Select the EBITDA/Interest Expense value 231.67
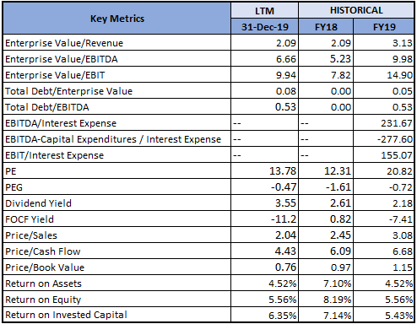 point(397,123)
